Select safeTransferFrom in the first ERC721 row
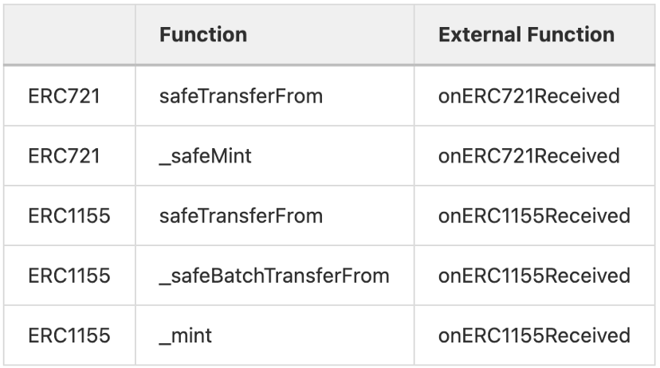This screenshot has height=368, width=660. (241, 96)
